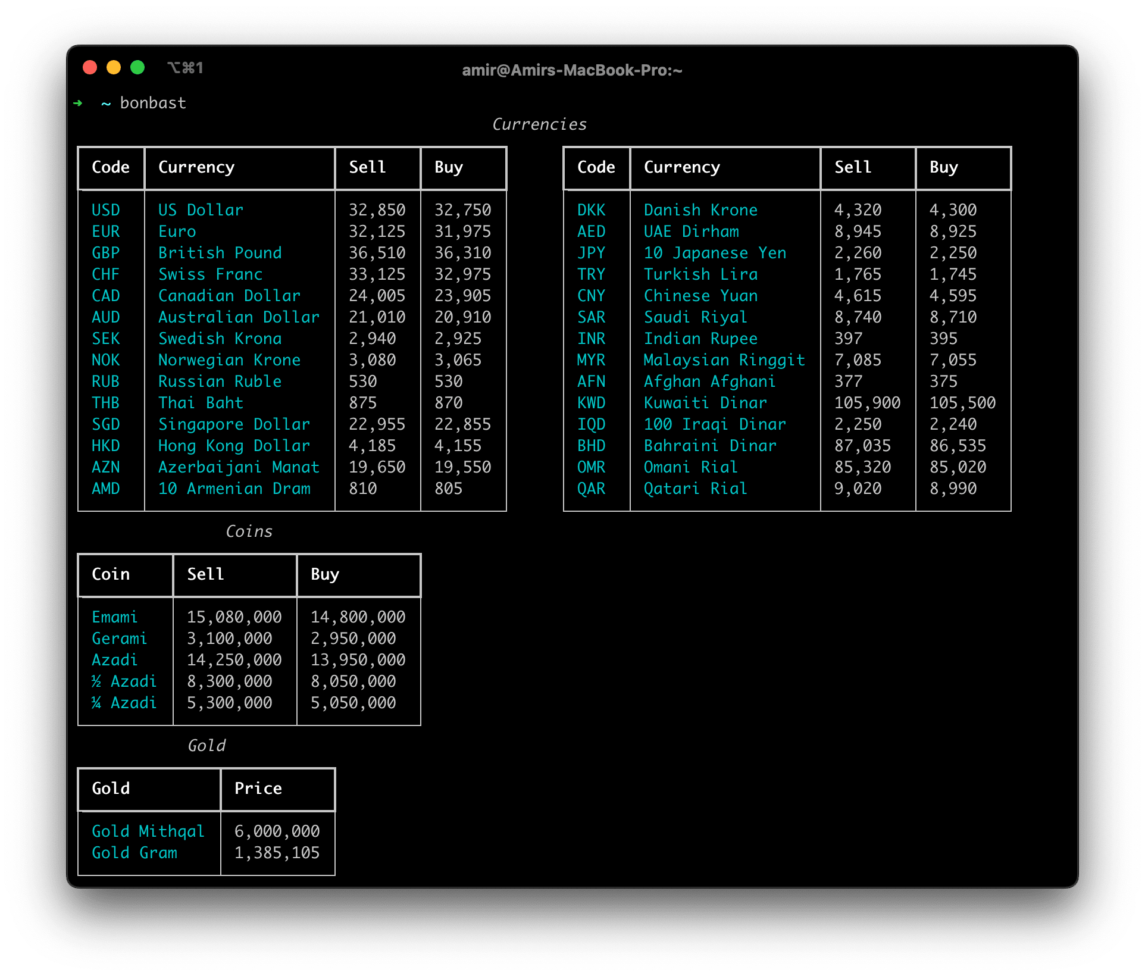
Task: Click the Coin column header
Action: [111, 574]
